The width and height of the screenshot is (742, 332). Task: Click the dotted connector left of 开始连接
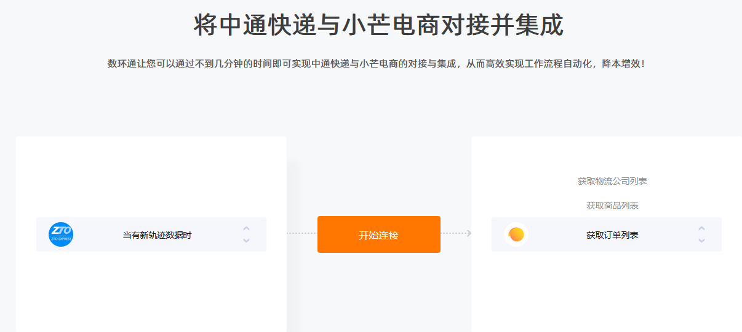(x=302, y=233)
